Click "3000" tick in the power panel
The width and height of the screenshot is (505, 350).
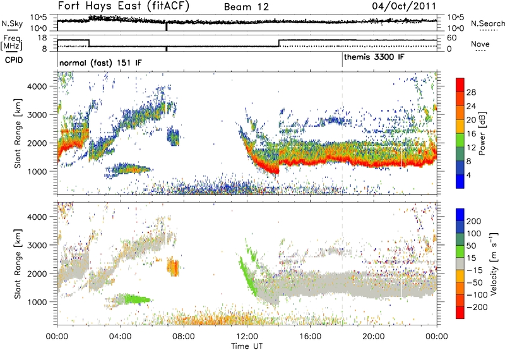[x=37, y=115]
